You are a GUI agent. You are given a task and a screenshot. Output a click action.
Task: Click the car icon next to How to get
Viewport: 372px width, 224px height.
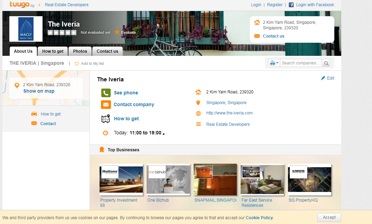(x=34, y=114)
